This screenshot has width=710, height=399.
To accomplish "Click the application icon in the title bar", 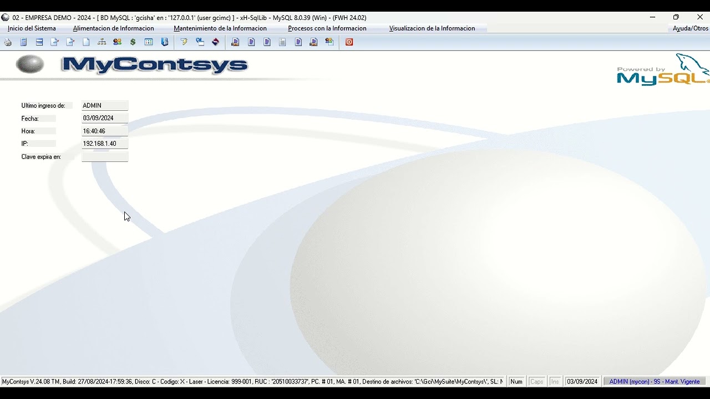I will tap(6, 17).
